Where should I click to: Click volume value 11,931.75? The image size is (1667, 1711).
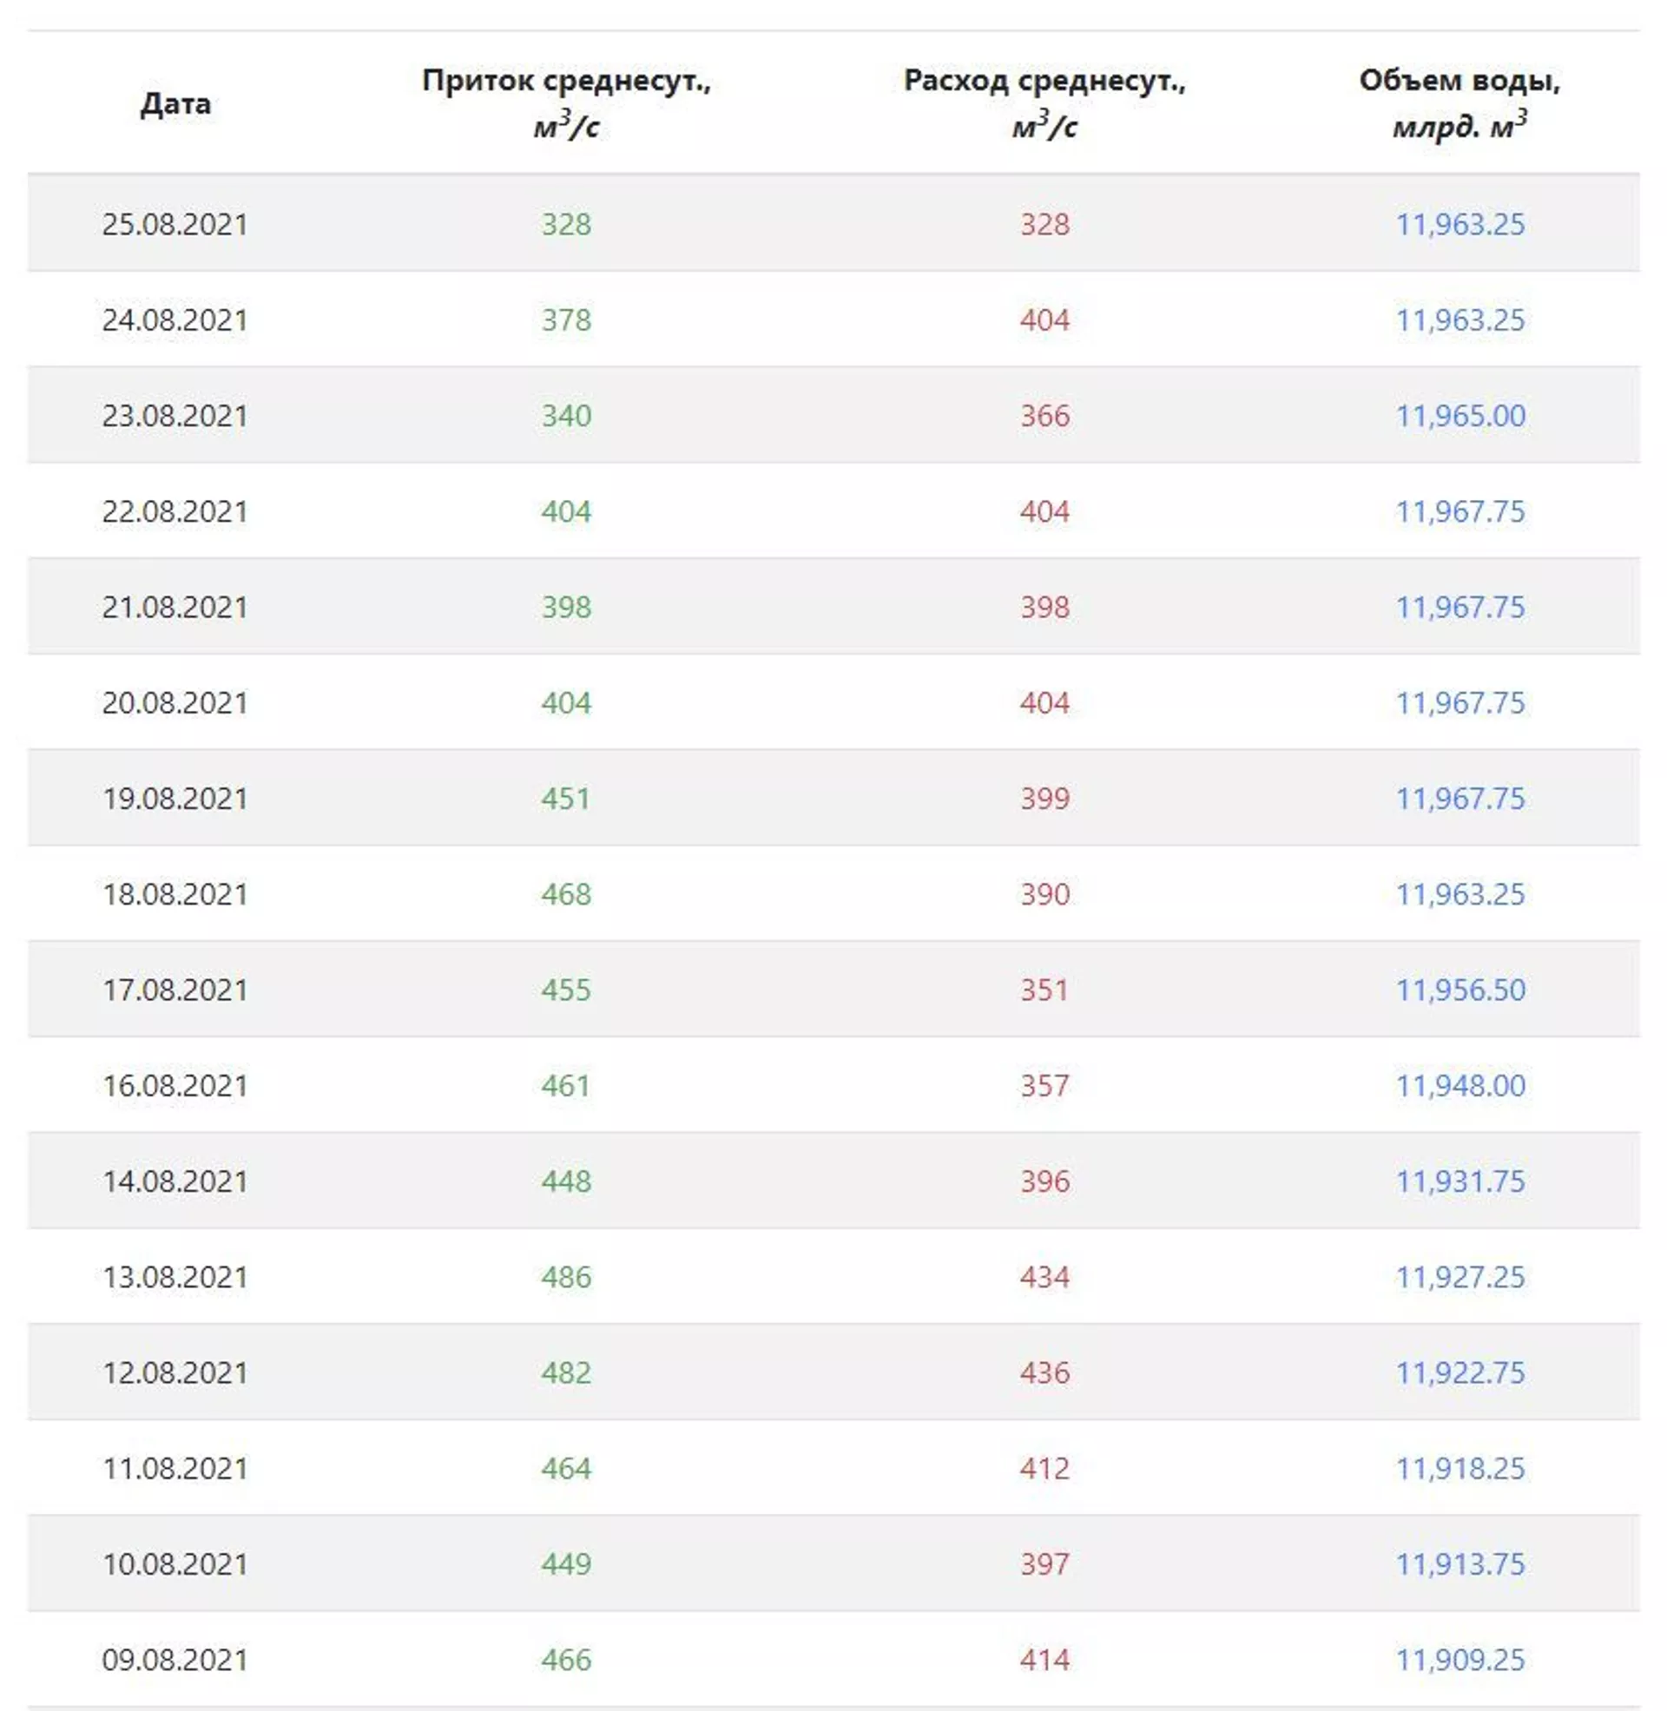pos(1459,1181)
